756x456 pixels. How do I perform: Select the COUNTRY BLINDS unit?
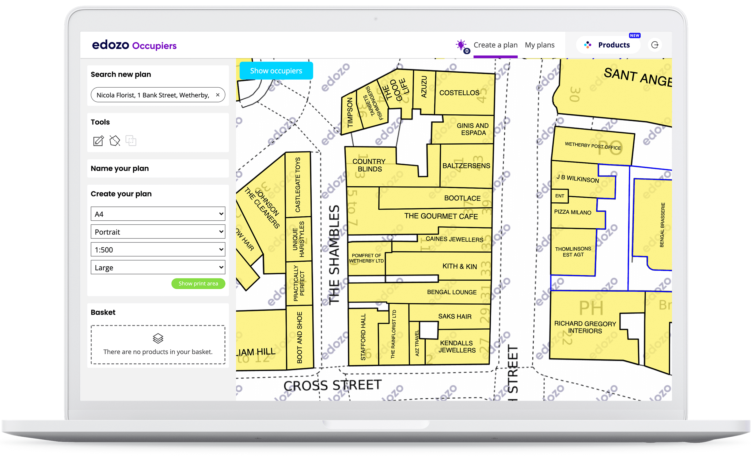click(x=370, y=166)
